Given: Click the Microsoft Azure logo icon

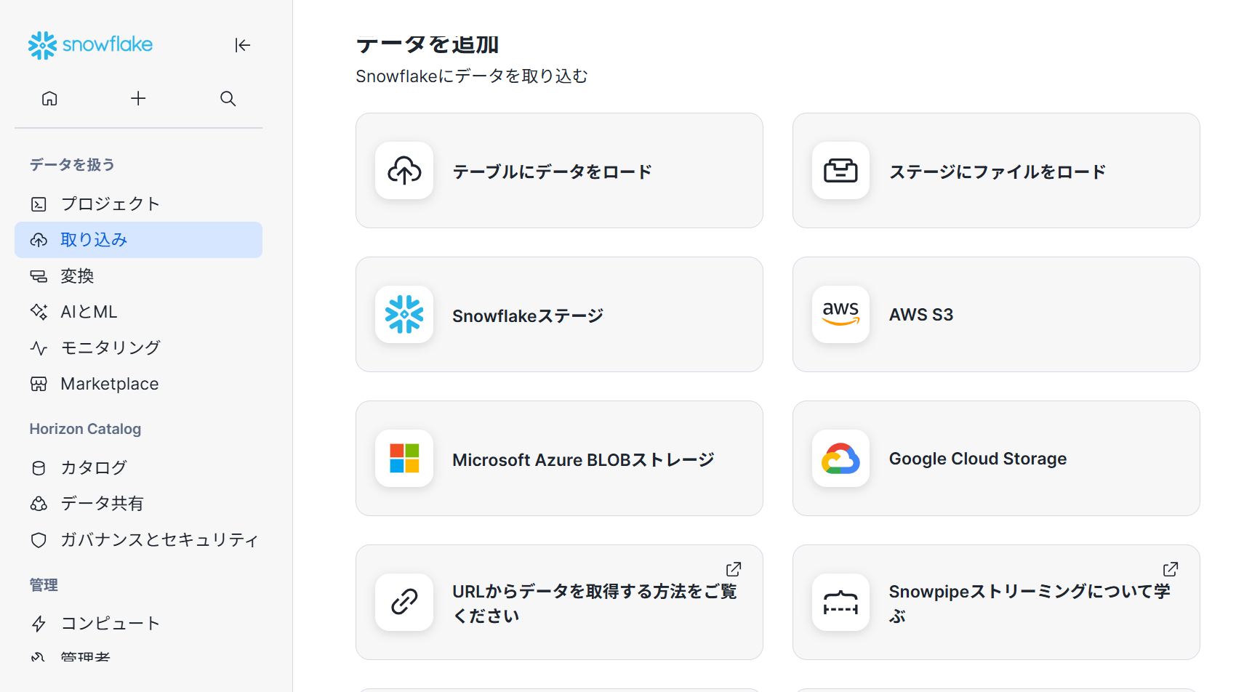Looking at the screenshot, I should tap(404, 459).
